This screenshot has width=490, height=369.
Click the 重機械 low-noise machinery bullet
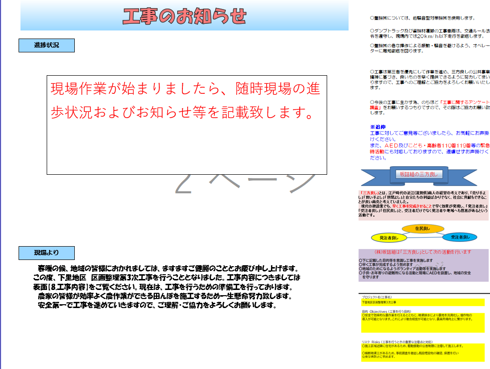(x=422, y=18)
